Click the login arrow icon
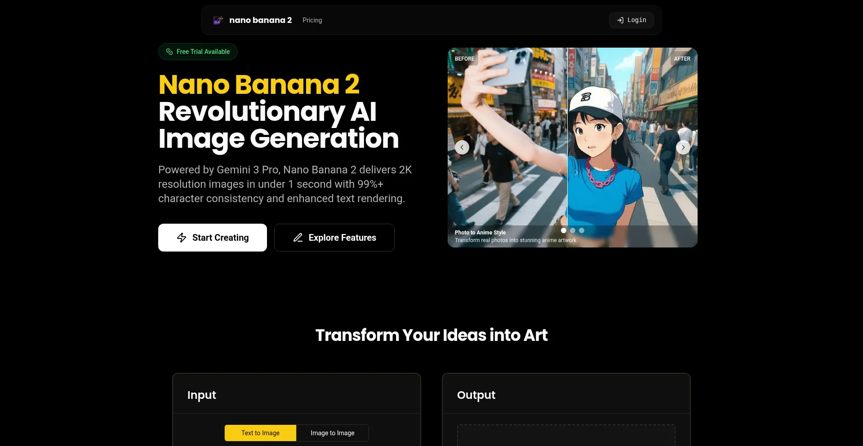This screenshot has height=446, width=863. (620, 20)
